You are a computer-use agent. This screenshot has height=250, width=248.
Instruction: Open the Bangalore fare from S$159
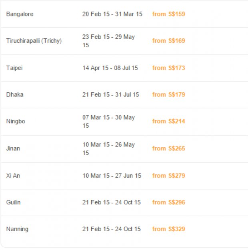pos(168,14)
